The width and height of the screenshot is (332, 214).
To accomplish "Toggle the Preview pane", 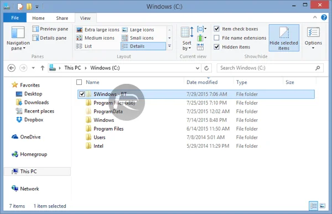I will [50, 29].
